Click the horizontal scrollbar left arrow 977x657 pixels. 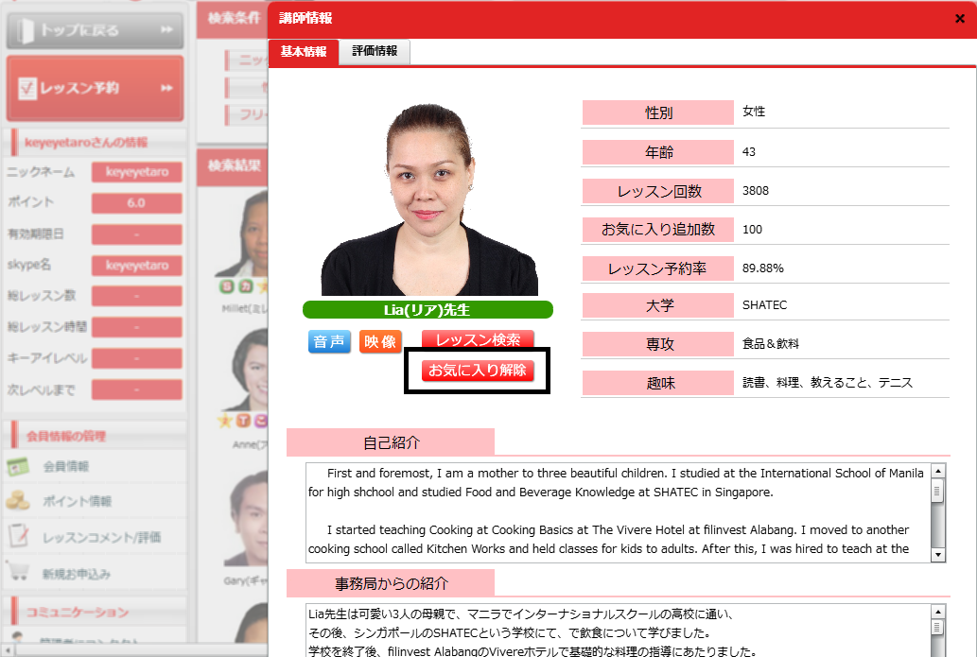7,650
